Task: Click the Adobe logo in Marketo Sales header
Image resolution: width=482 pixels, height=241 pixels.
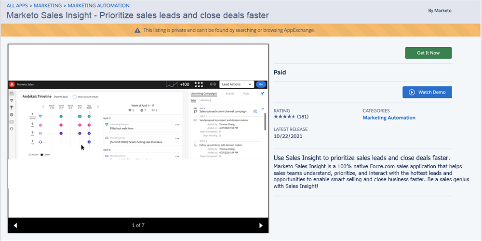Action: tap(12, 84)
